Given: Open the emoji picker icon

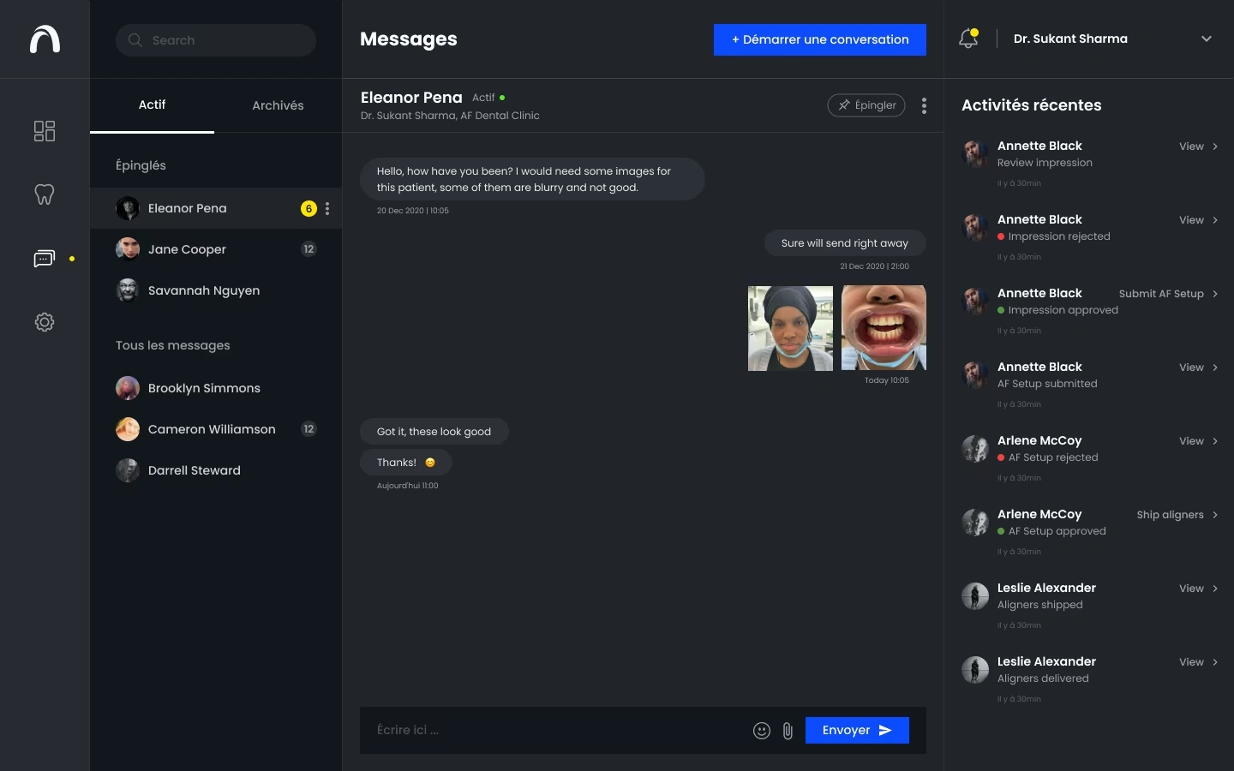Looking at the screenshot, I should click(x=762, y=731).
